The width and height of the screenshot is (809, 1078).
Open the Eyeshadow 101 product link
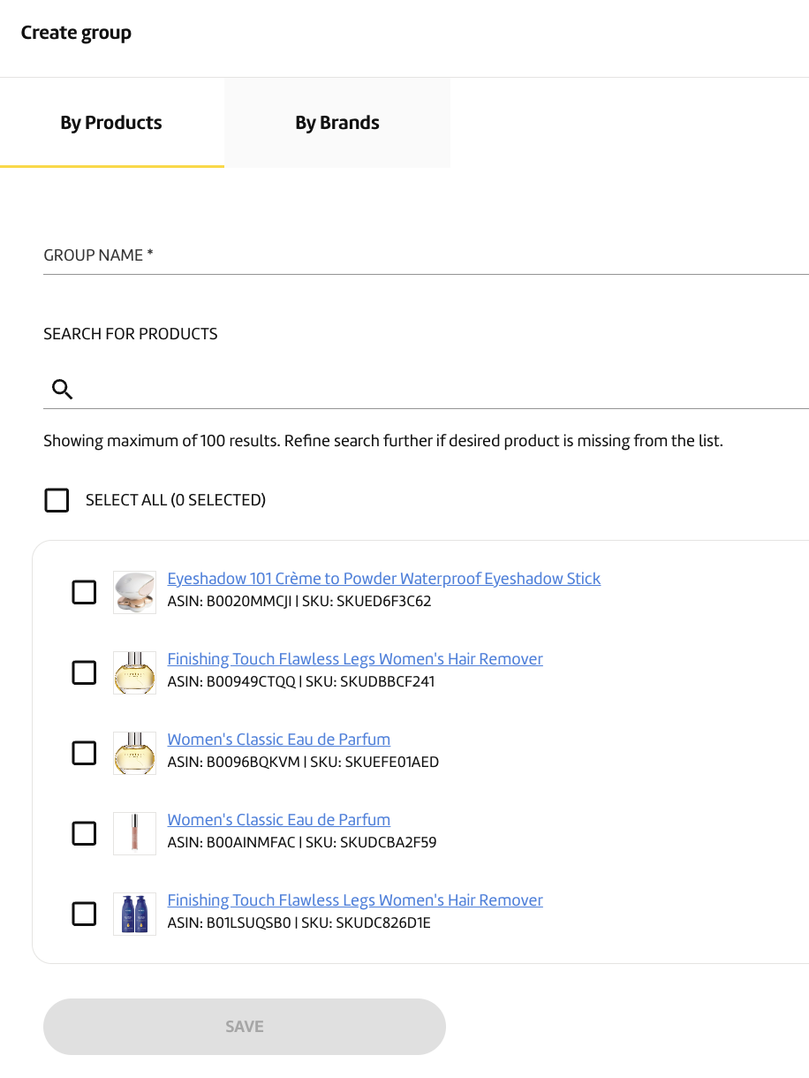[x=384, y=578]
